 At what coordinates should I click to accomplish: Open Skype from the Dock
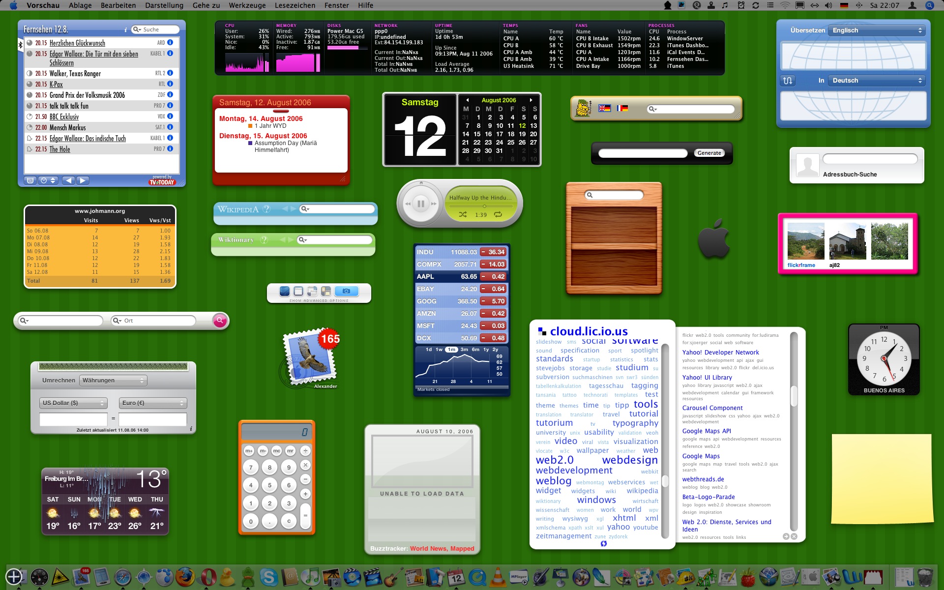pos(269,576)
